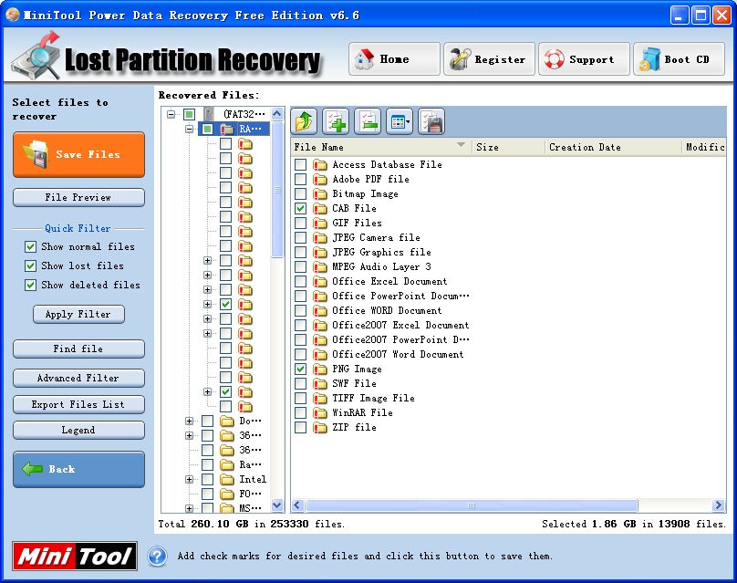Expand the Intel folder in the tree
This screenshot has width=737, height=583.
coord(189,479)
